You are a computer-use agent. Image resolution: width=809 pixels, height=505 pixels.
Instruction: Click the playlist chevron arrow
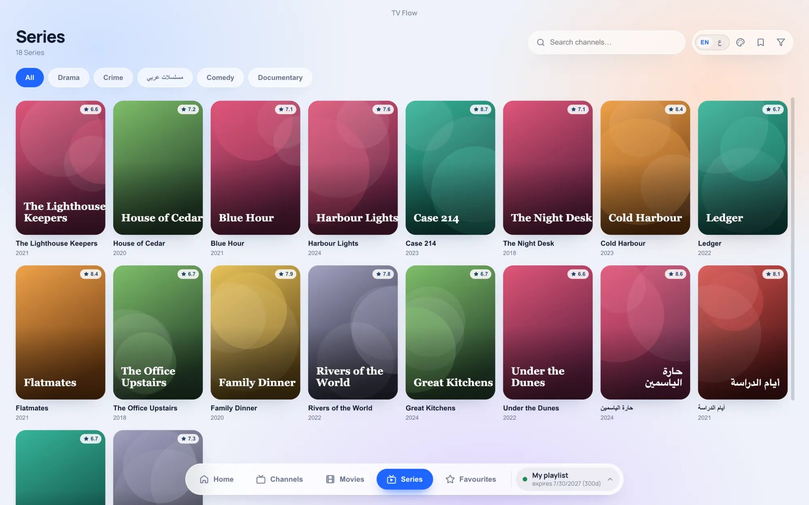pyautogui.click(x=610, y=479)
